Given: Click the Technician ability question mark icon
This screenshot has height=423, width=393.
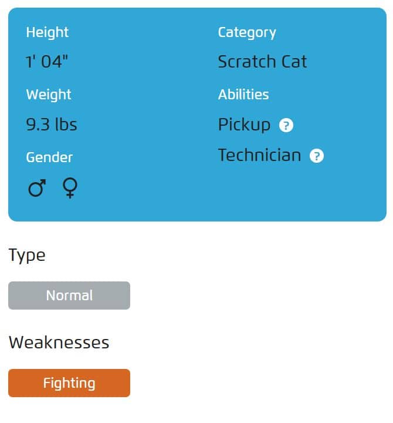Looking at the screenshot, I should (x=316, y=156).
